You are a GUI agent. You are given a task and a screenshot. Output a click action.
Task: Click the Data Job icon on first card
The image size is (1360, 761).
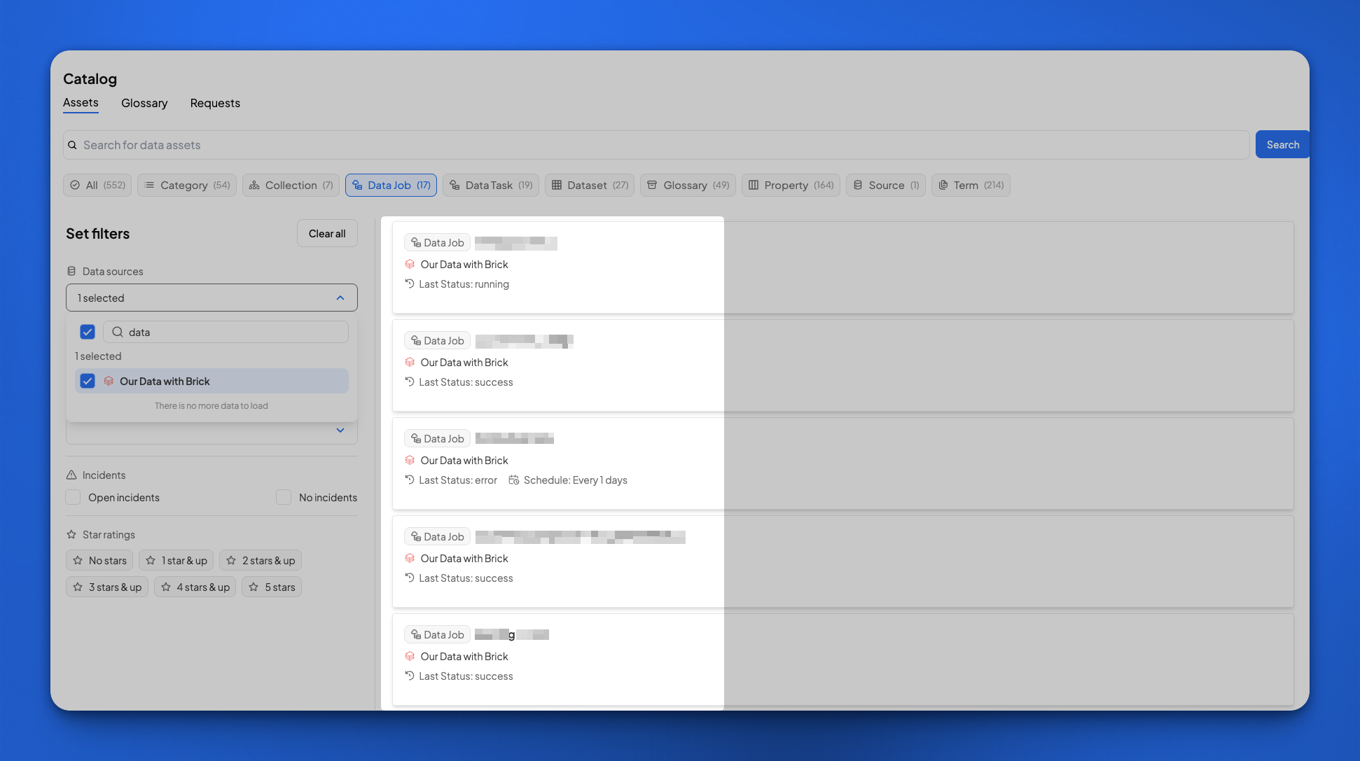pos(416,243)
